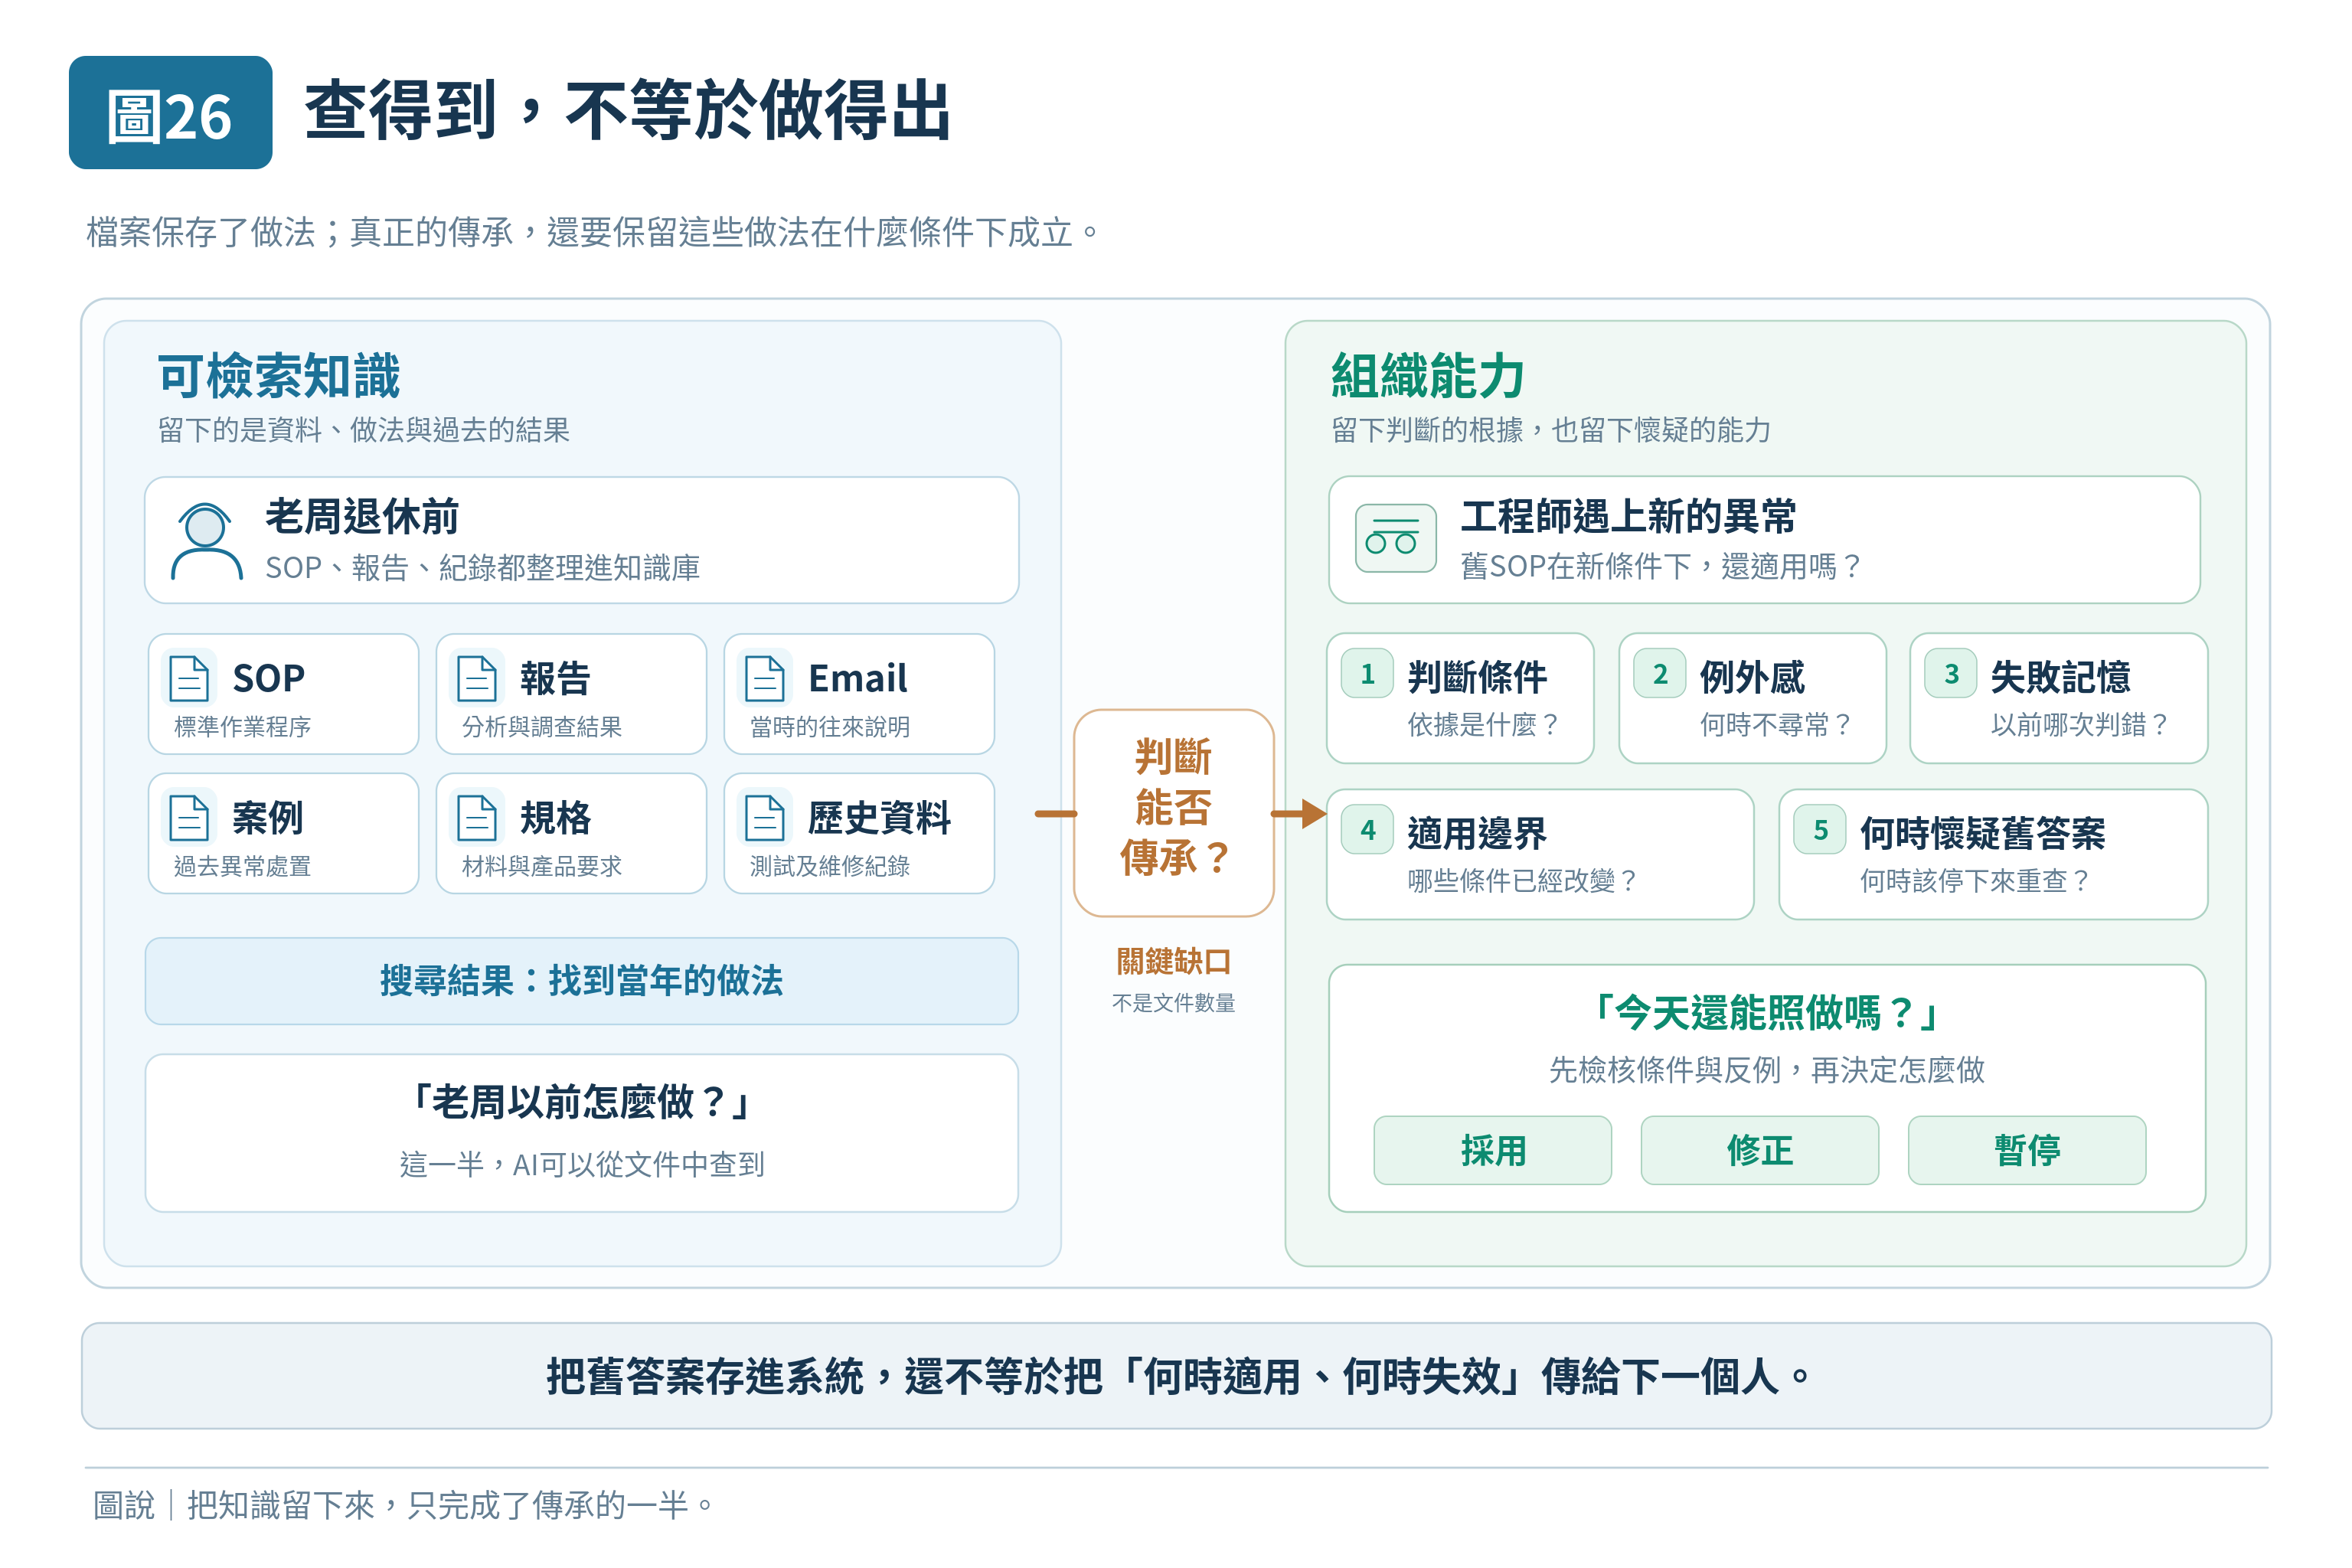The width and height of the screenshot is (2352, 1568).
Task: Click the document icon next to 規格
Action: pos(477,818)
